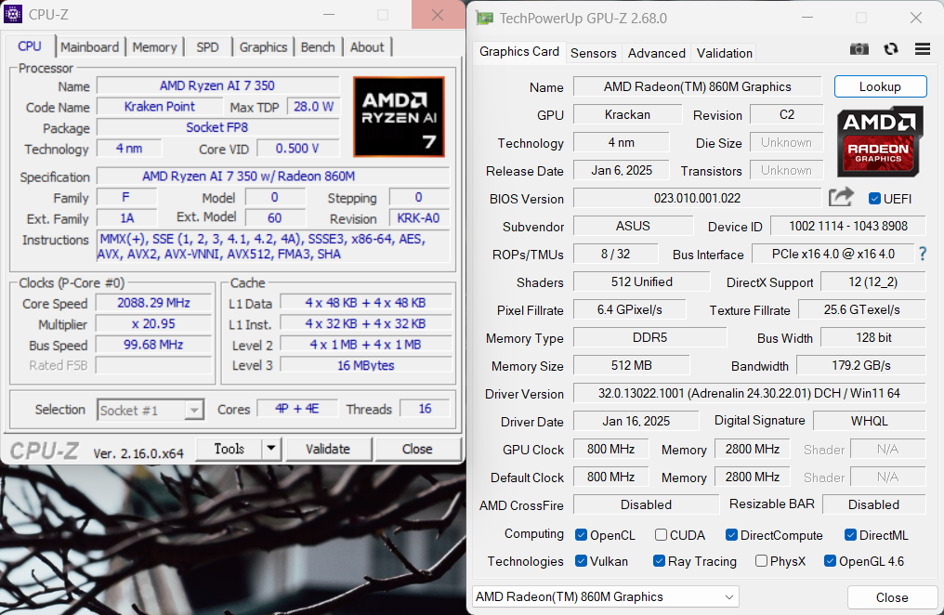Open the About tab in CPU-Z
The height and width of the screenshot is (615, 944).
tap(367, 47)
